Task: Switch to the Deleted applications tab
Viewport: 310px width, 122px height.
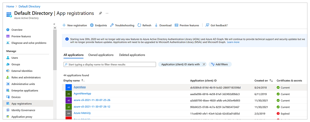Action: (132, 55)
